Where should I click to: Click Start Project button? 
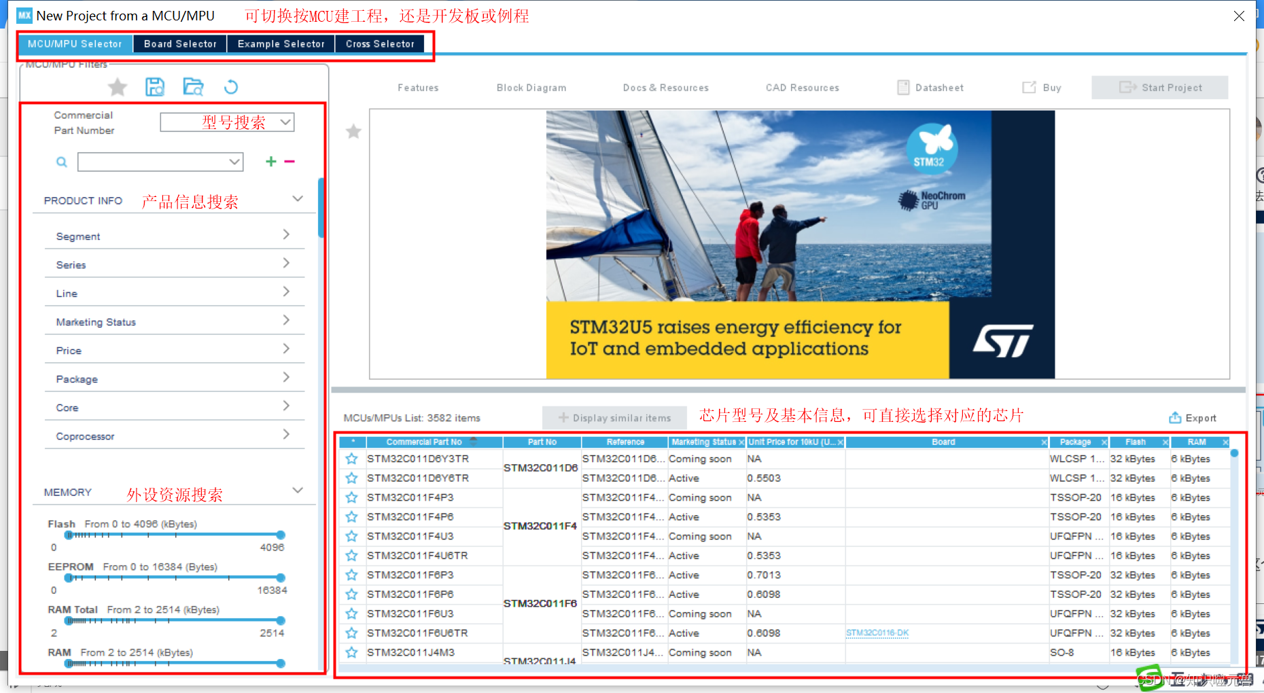click(x=1160, y=88)
